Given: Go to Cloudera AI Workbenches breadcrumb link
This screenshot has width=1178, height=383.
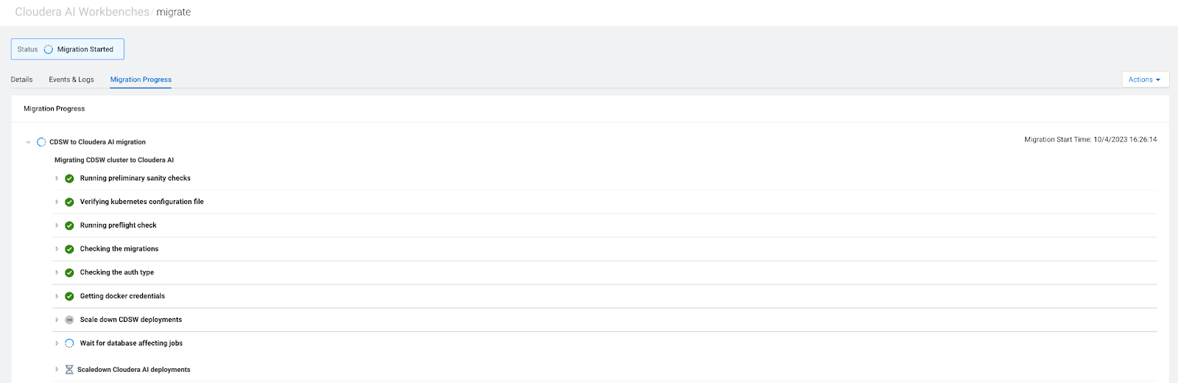Looking at the screenshot, I should click(x=82, y=12).
